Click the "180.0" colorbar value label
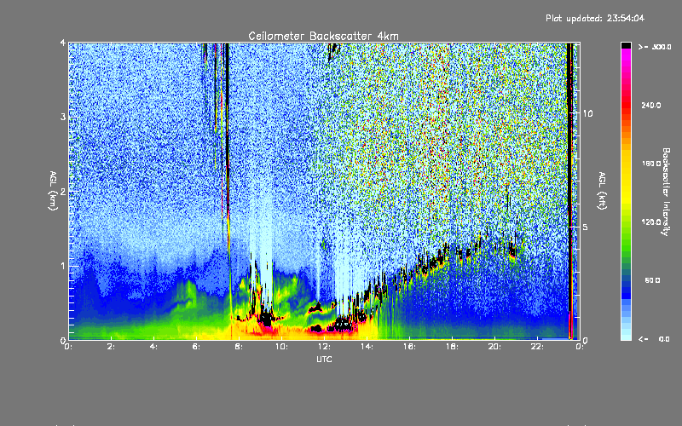The height and width of the screenshot is (426, 682). [x=651, y=164]
